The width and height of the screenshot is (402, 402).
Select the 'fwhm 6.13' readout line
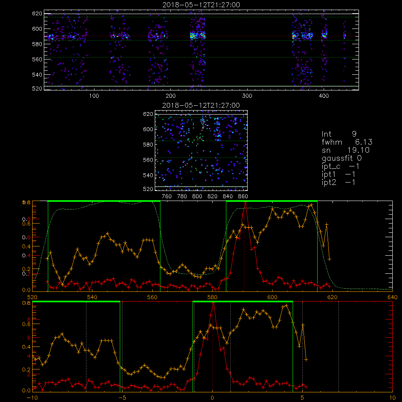[347, 142]
